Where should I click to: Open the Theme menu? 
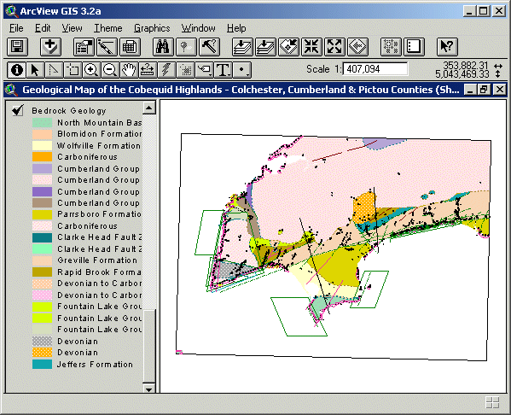point(107,28)
